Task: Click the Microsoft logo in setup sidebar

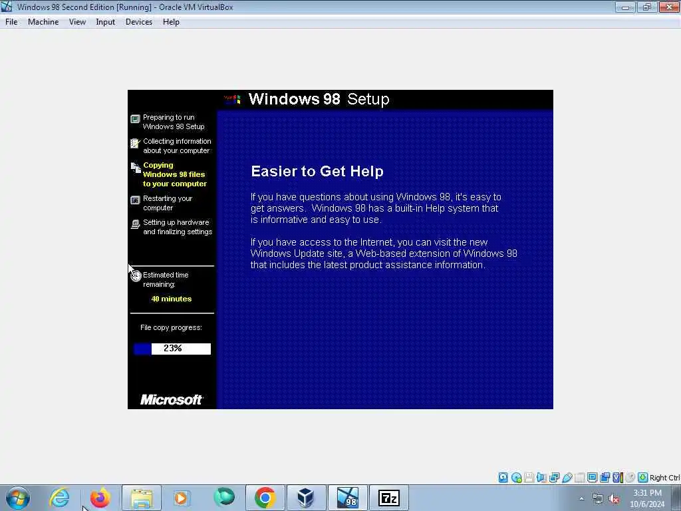Action: (171, 399)
